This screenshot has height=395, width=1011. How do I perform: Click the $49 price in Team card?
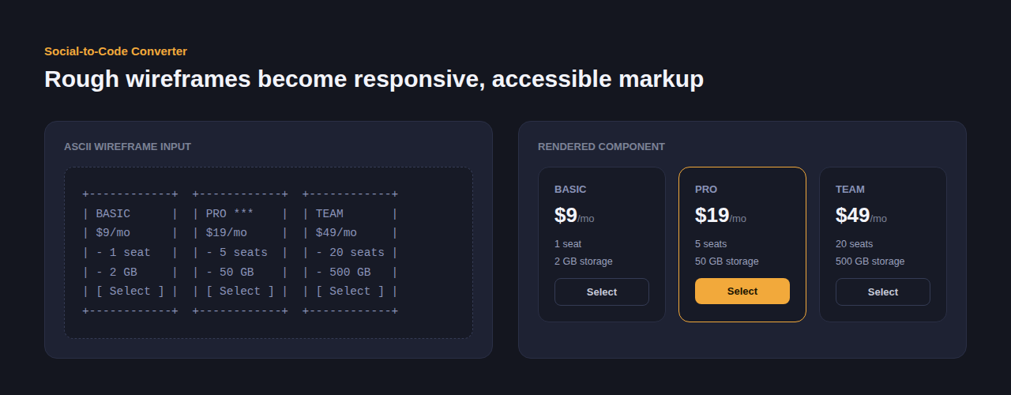(x=852, y=215)
